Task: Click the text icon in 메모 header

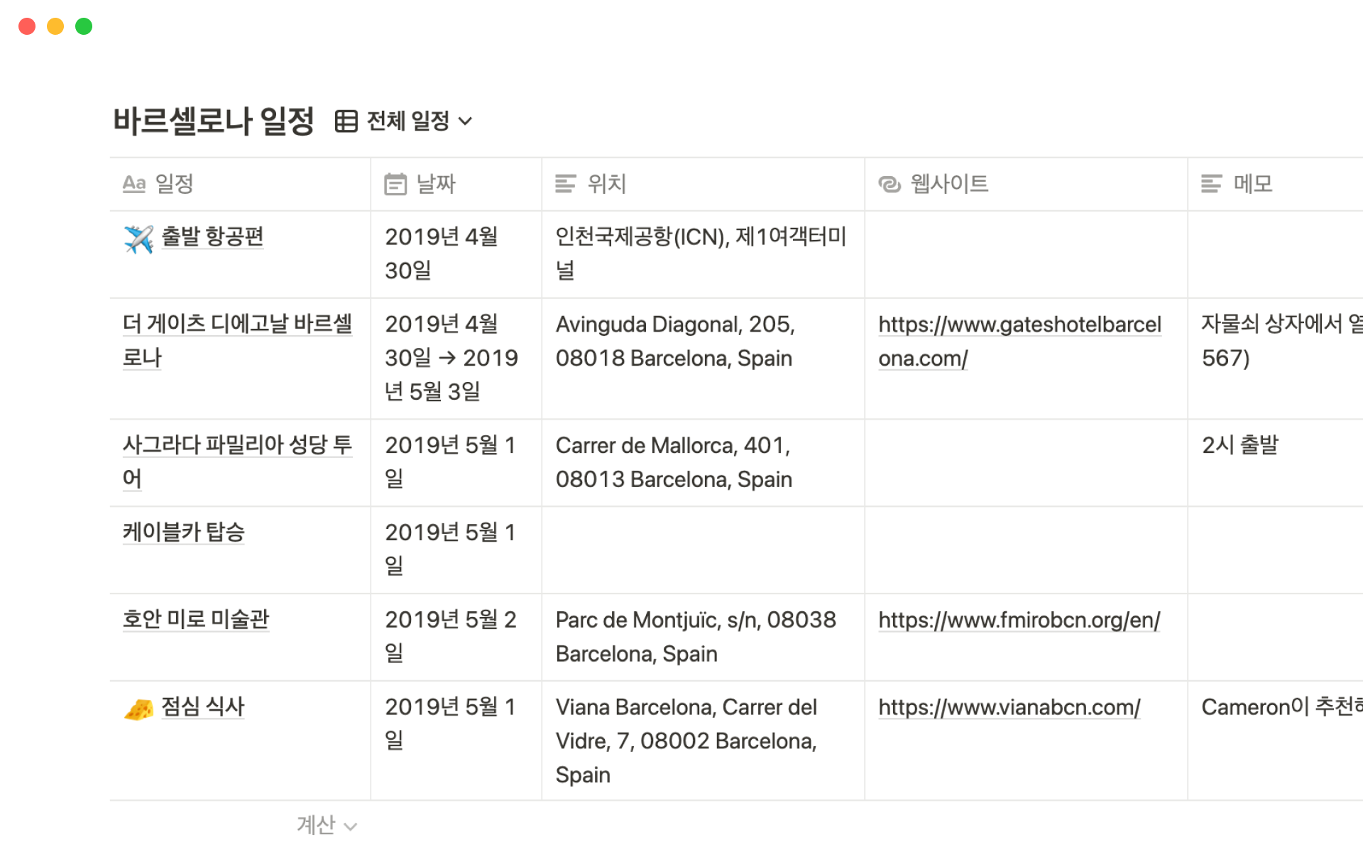Action: 1211,185
